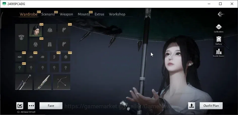Select the face mask slot

click(65, 57)
